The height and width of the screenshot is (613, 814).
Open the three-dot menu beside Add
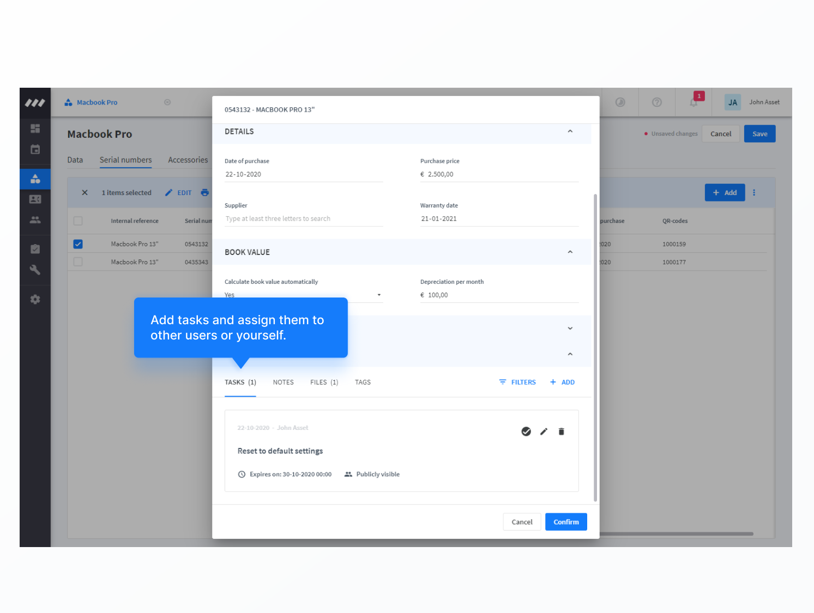coord(754,192)
